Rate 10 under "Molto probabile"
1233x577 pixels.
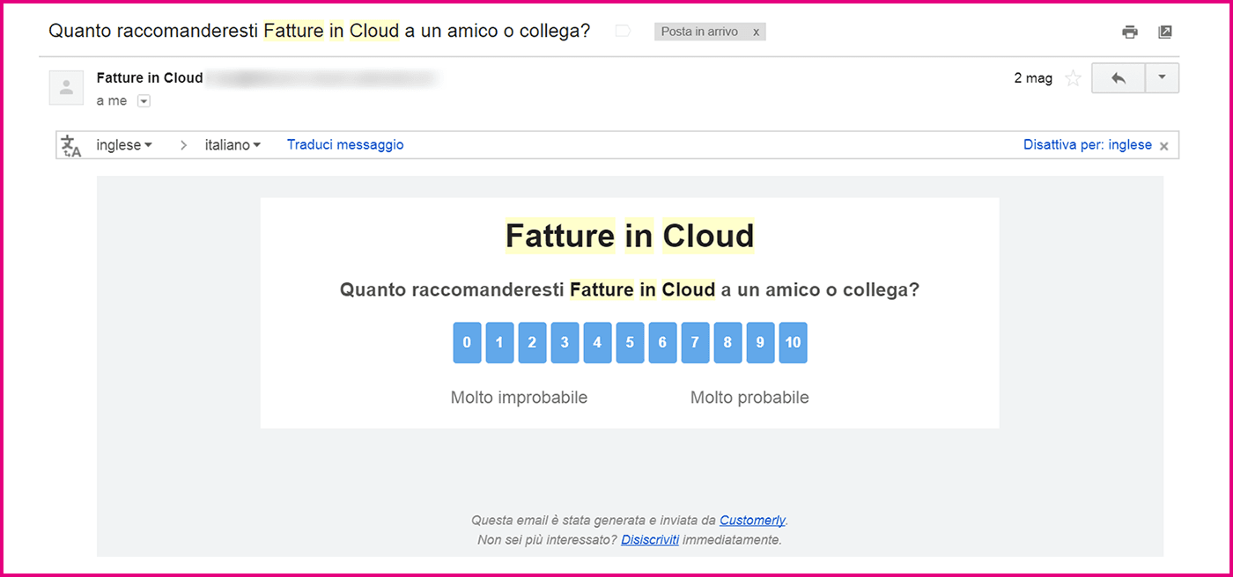tap(793, 342)
